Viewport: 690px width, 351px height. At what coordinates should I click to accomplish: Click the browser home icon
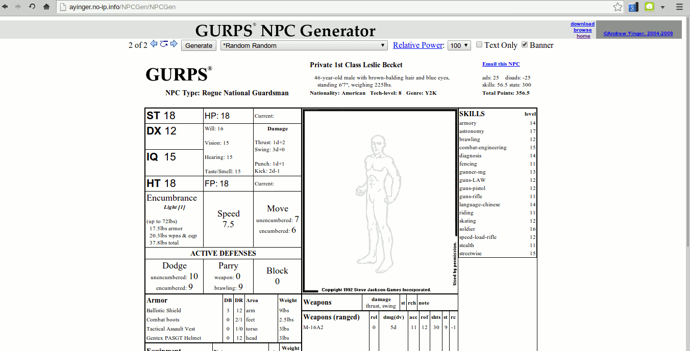click(46, 7)
